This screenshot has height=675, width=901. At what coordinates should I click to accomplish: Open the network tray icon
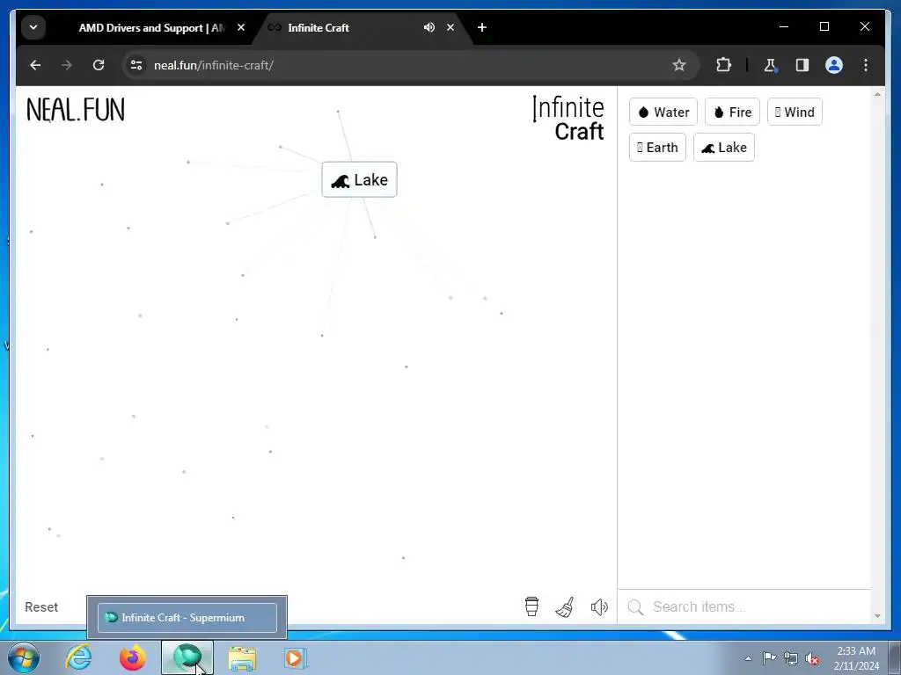(791, 658)
